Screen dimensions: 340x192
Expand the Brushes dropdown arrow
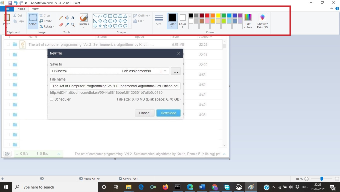83,27
